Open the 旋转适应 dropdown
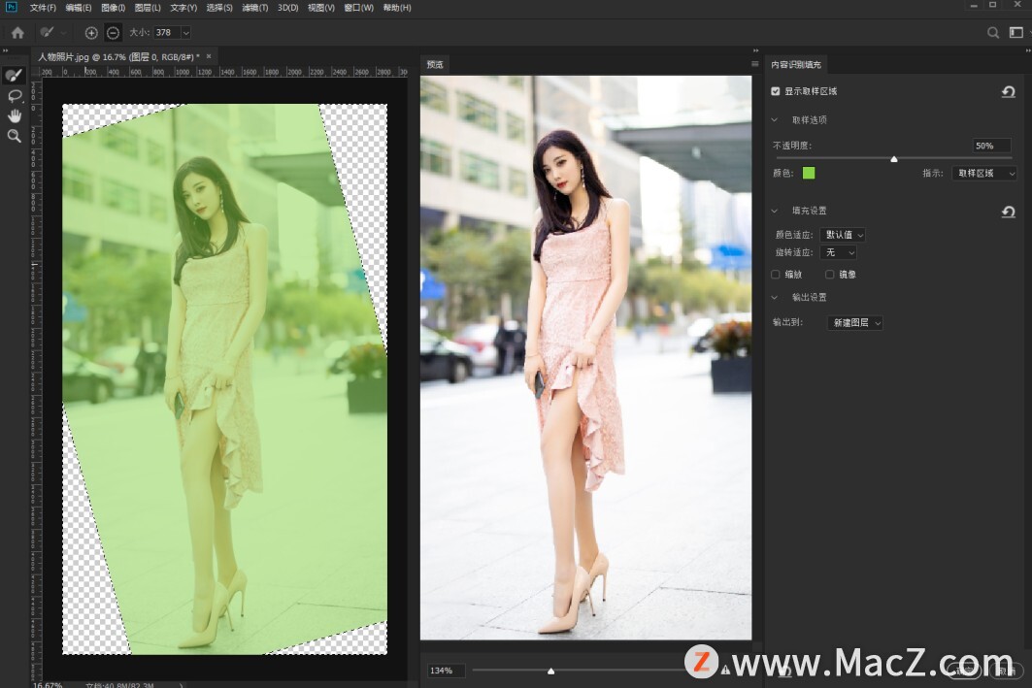This screenshot has width=1032, height=688. tap(839, 252)
